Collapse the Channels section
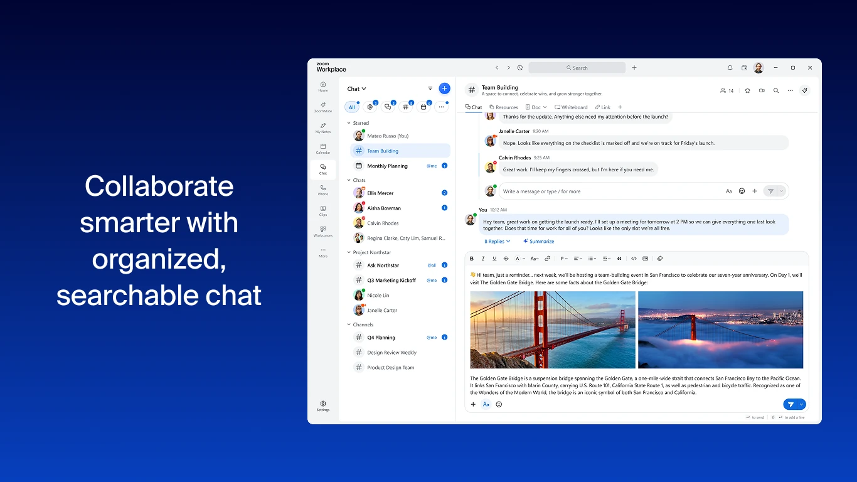This screenshot has width=857, height=482. click(x=349, y=324)
